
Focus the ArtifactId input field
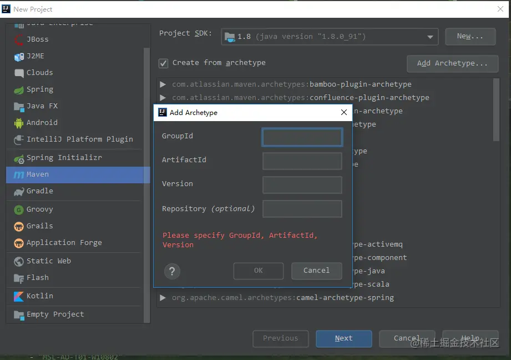pyautogui.click(x=302, y=161)
